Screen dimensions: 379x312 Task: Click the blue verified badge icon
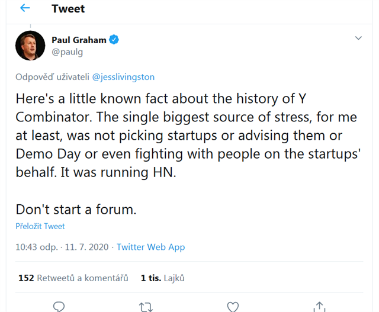[115, 40]
